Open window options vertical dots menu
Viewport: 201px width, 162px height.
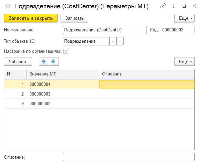coord(174,6)
